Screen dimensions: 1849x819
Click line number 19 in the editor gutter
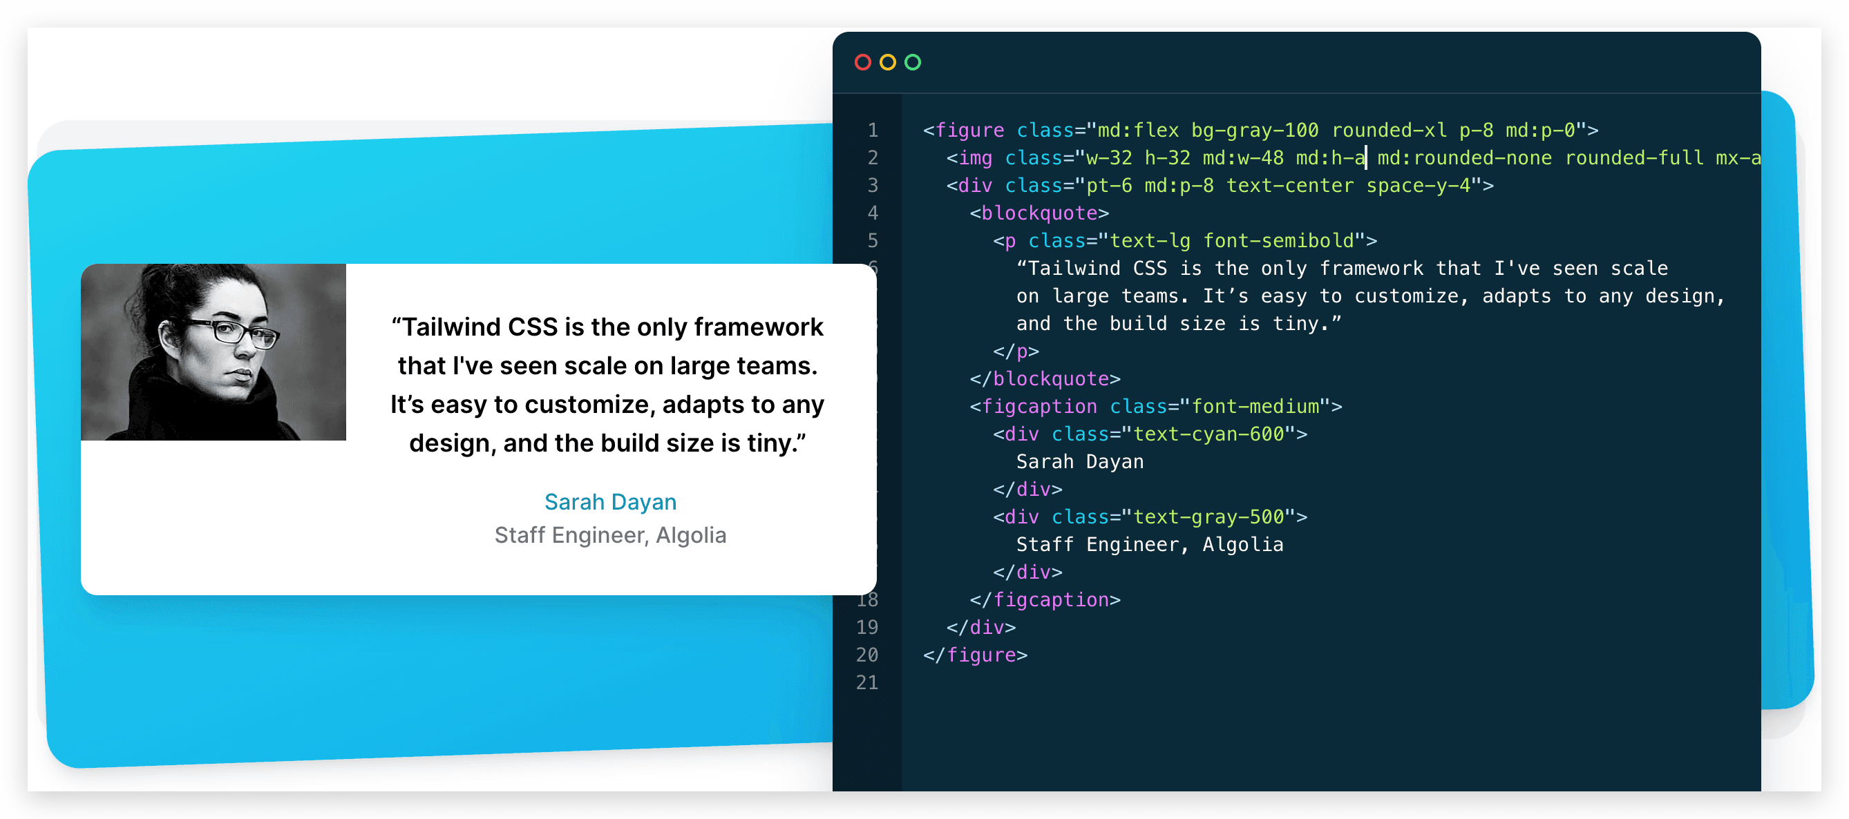pos(867,627)
